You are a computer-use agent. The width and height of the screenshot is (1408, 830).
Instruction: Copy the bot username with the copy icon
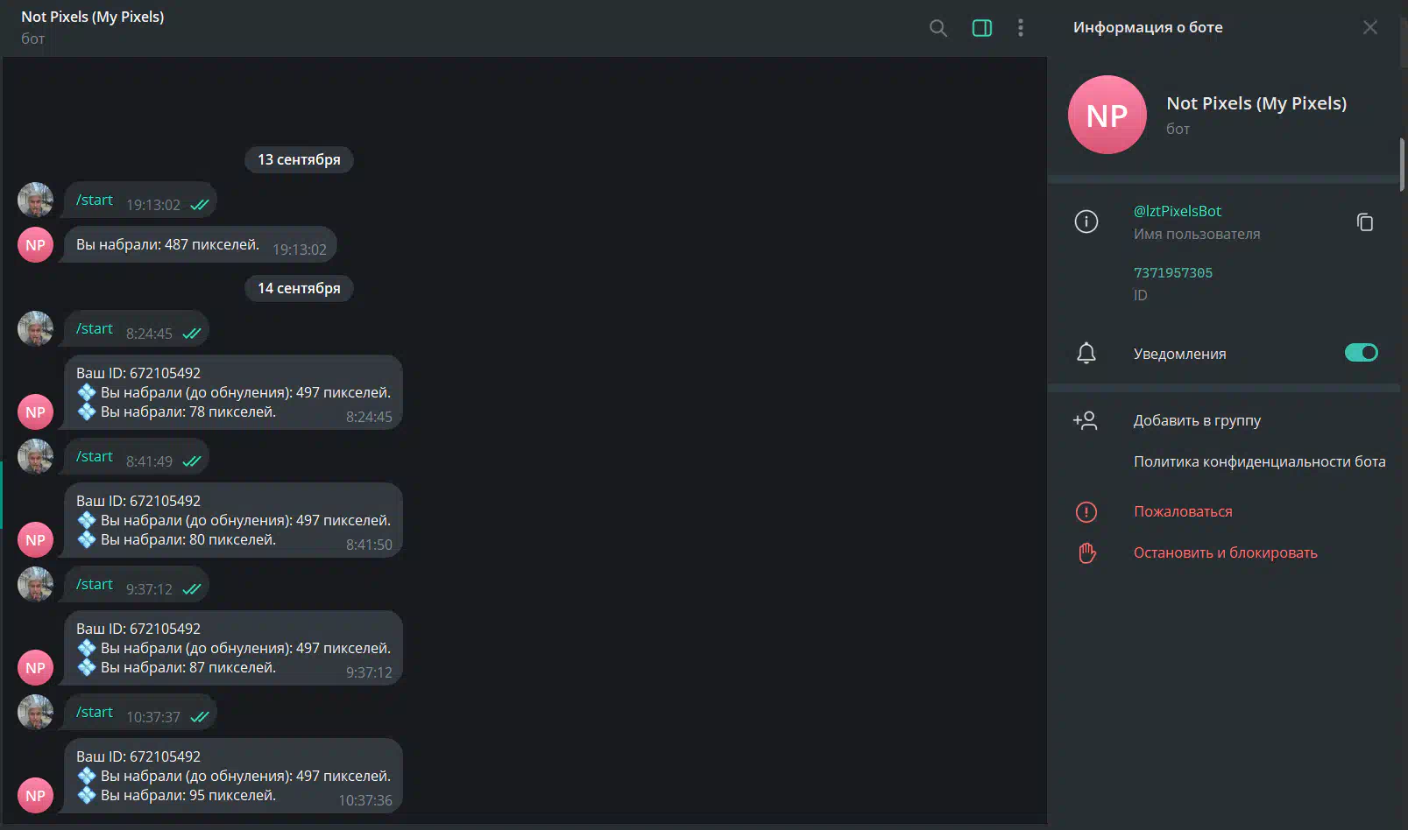pos(1365,222)
